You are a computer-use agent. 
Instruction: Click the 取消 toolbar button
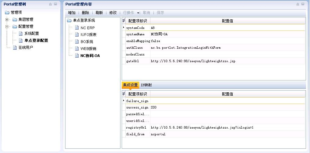146,13
